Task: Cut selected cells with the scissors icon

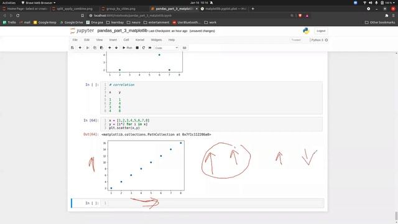Action: click(88, 48)
